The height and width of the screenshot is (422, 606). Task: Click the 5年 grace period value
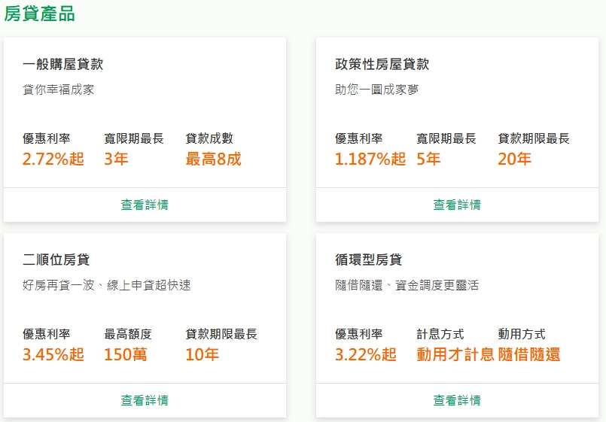pos(428,159)
